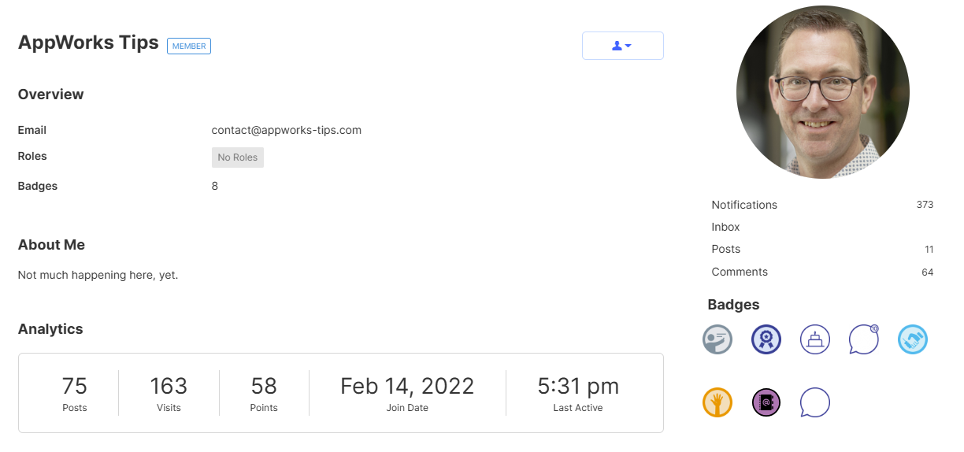This screenshot has height=452, width=964.
Task: Click the 10 comments speech bubble badge
Action: click(x=864, y=339)
